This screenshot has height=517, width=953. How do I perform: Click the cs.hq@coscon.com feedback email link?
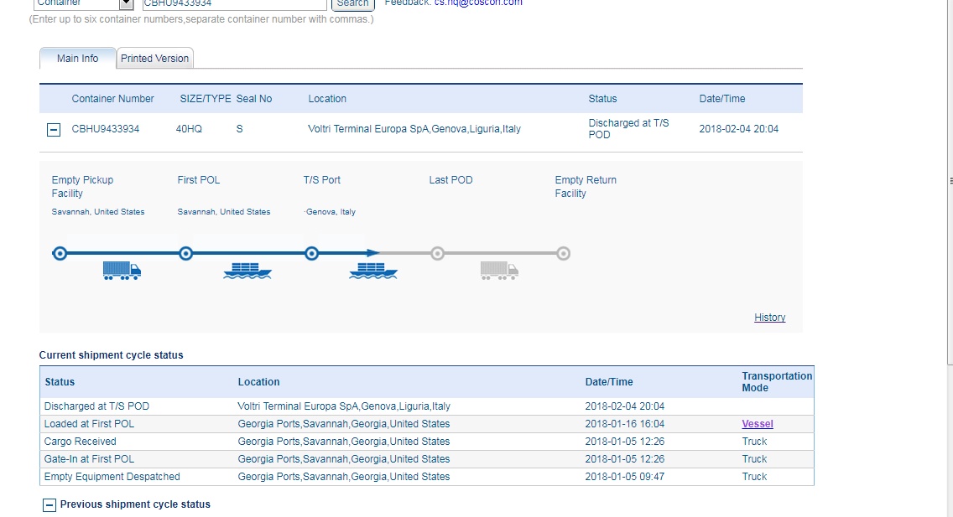tap(477, 3)
